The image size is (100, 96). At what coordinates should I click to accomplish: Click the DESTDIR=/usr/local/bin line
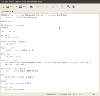[12, 25]
